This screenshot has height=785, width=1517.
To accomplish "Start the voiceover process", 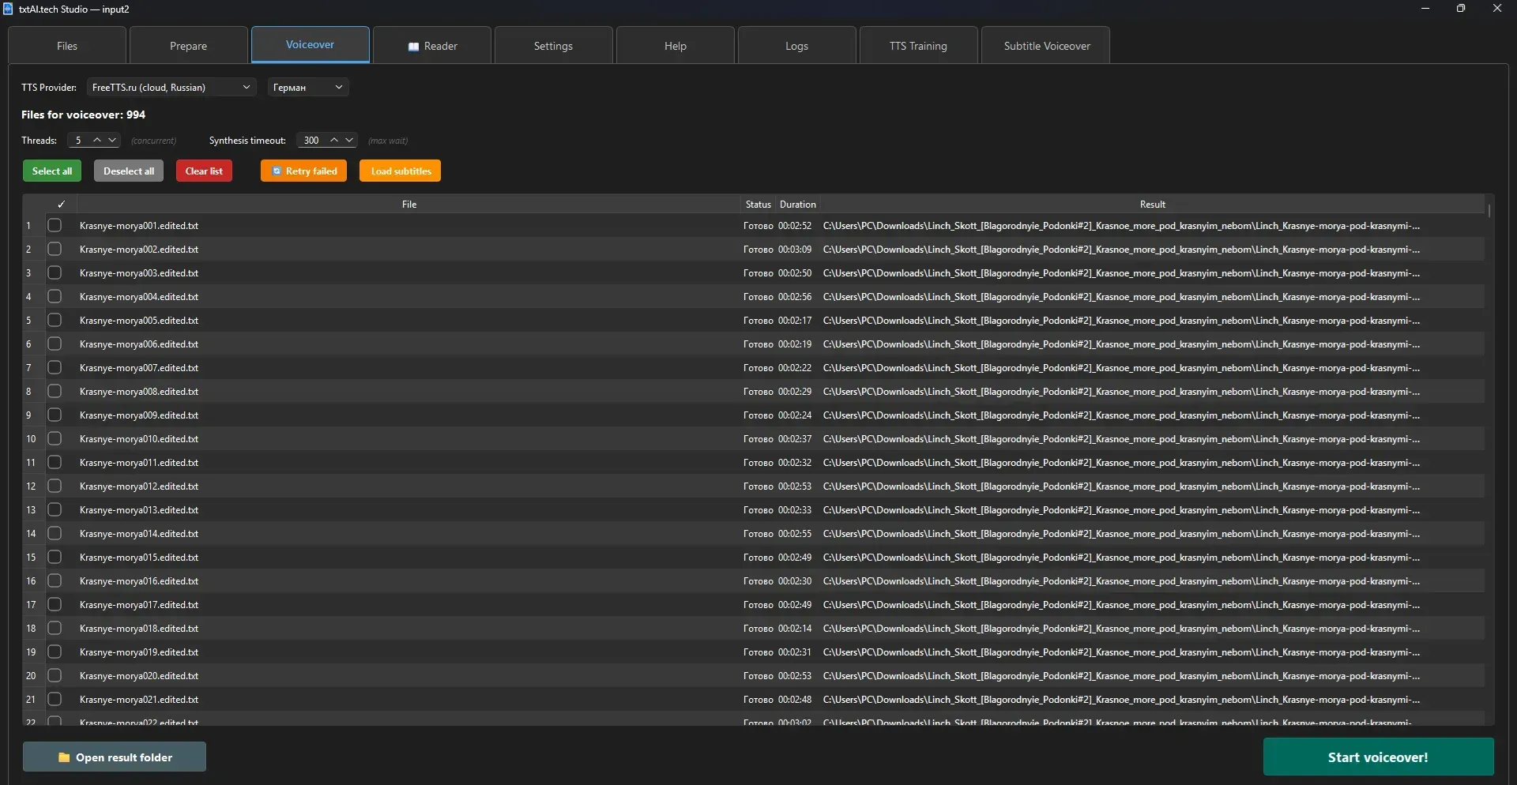I will (1378, 757).
